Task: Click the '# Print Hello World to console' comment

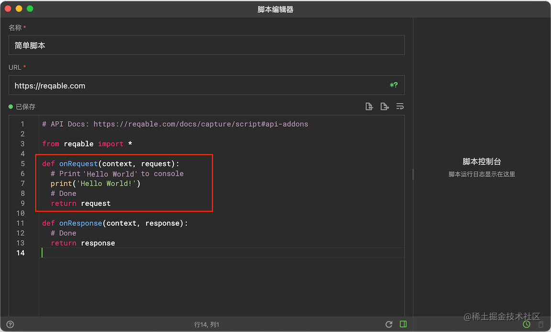Action: [117, 174]
